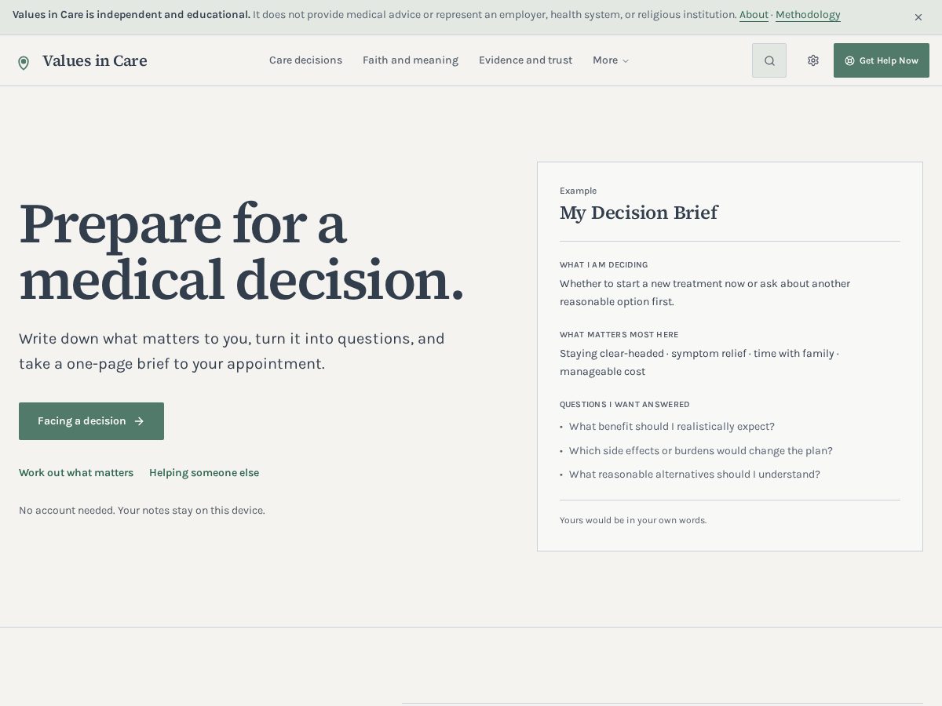Image resolution: width=942 pixels, height=706 pixels.
Task: Click the 'Write down what matters to you' subheading
Action: pos(232,351)
